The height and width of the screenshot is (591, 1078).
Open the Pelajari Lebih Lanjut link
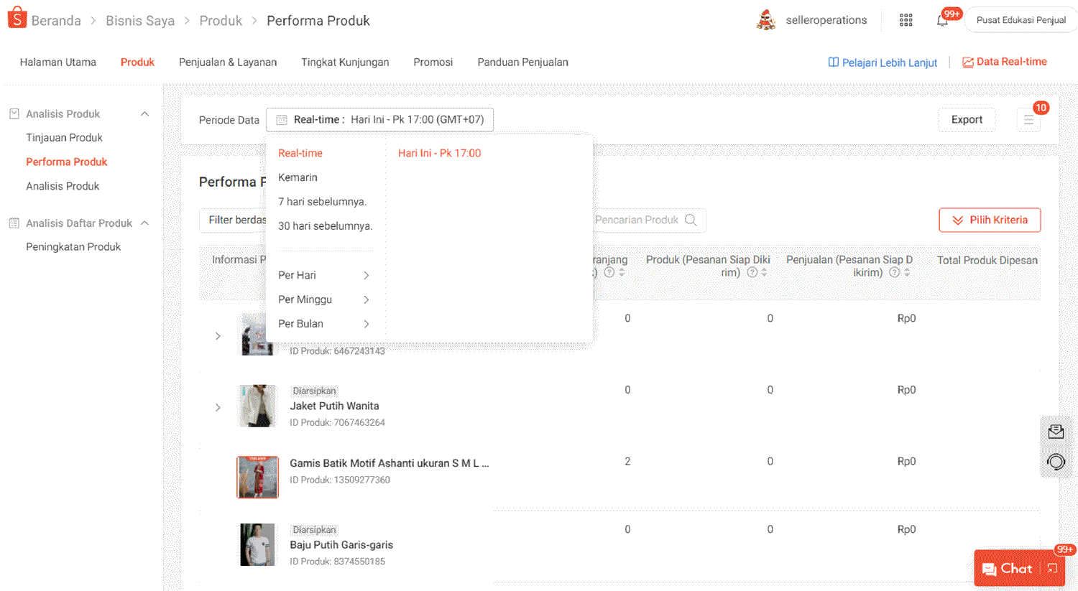883,62
